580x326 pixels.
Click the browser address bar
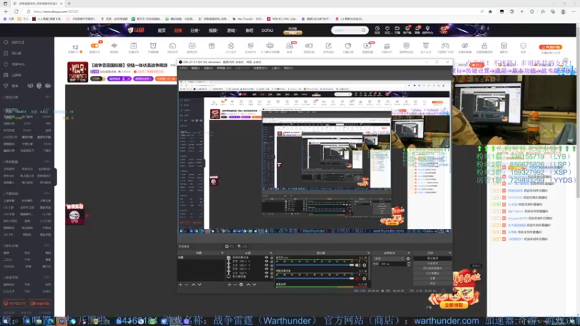pos(255,12)
